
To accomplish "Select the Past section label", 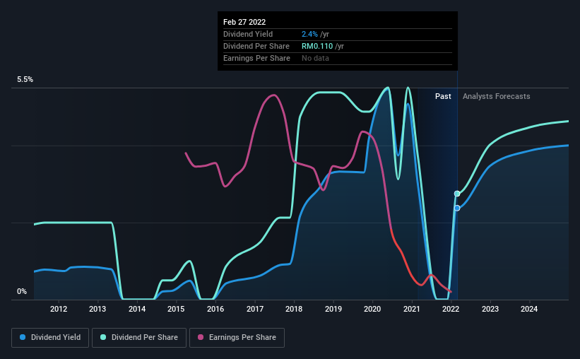I will tap(443, 96).
